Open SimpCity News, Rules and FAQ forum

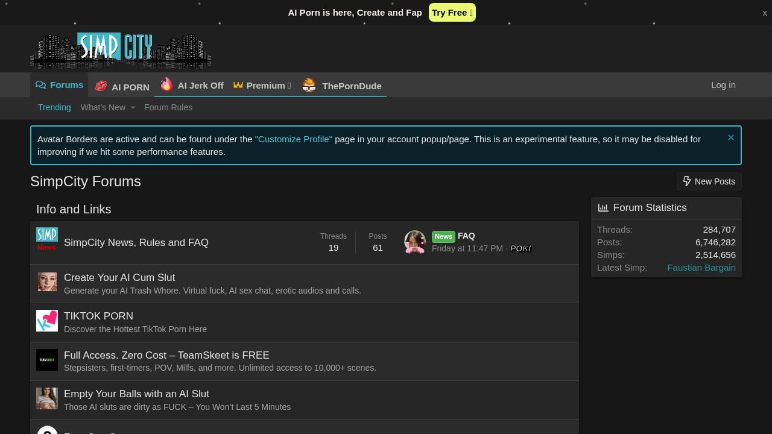click(136, 242)
